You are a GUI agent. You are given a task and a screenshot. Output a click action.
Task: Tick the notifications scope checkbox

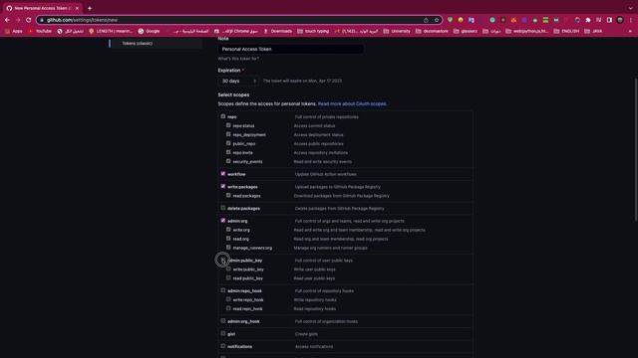[223, 346]
